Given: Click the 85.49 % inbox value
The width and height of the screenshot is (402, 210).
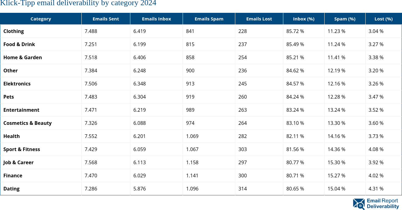Looking at the screenshot, I should tap(295, 44).
